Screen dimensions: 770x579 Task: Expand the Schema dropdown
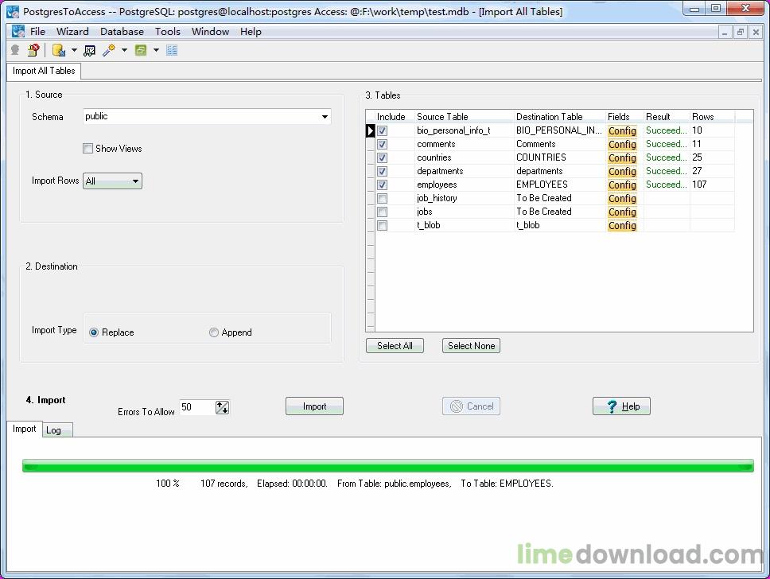(325, 117)
